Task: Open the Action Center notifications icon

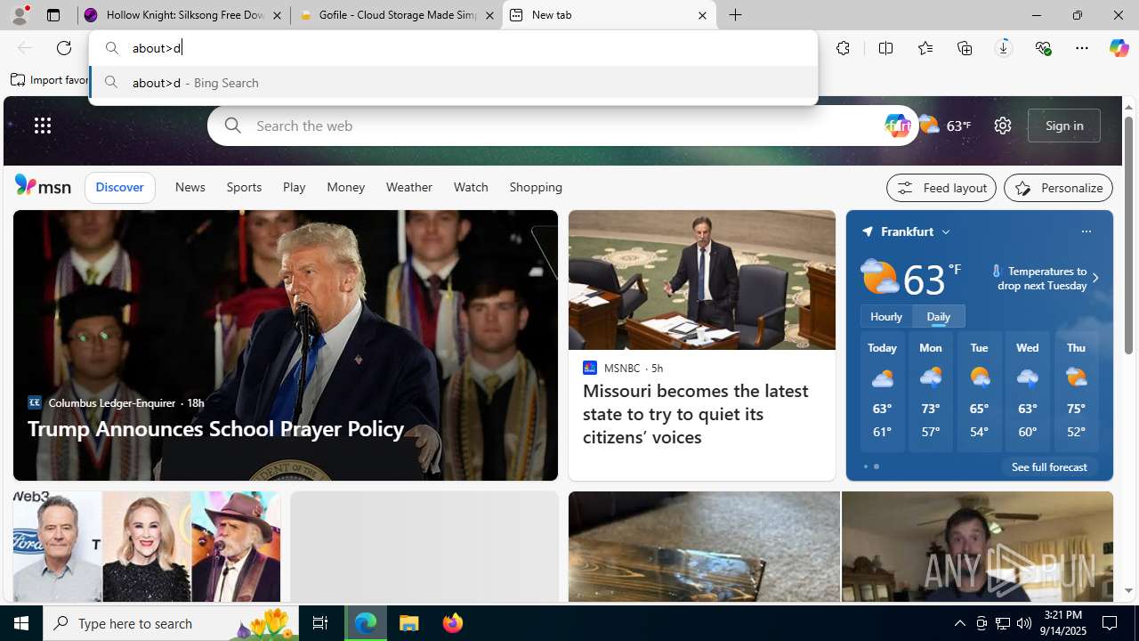Action: click(x=1111, y=623)
